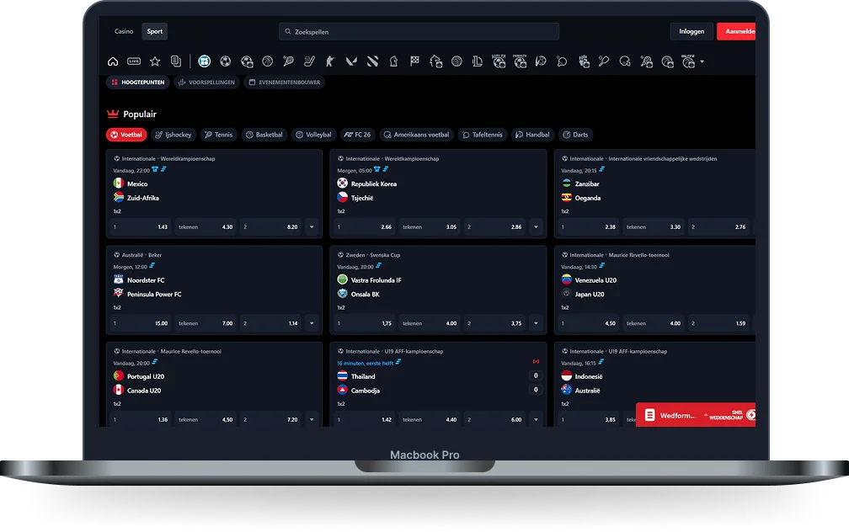
Task: Select the IJshockey filter chip
Action: 174,135
